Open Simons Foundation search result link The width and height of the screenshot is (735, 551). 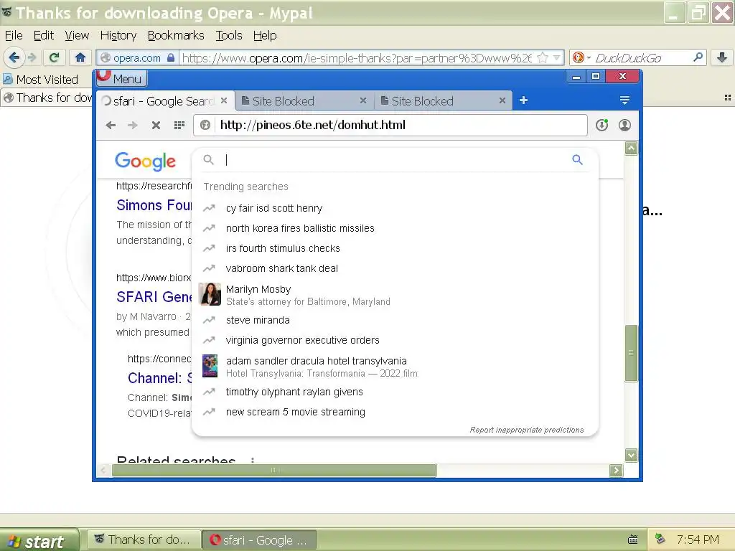(x=154, y=205)
